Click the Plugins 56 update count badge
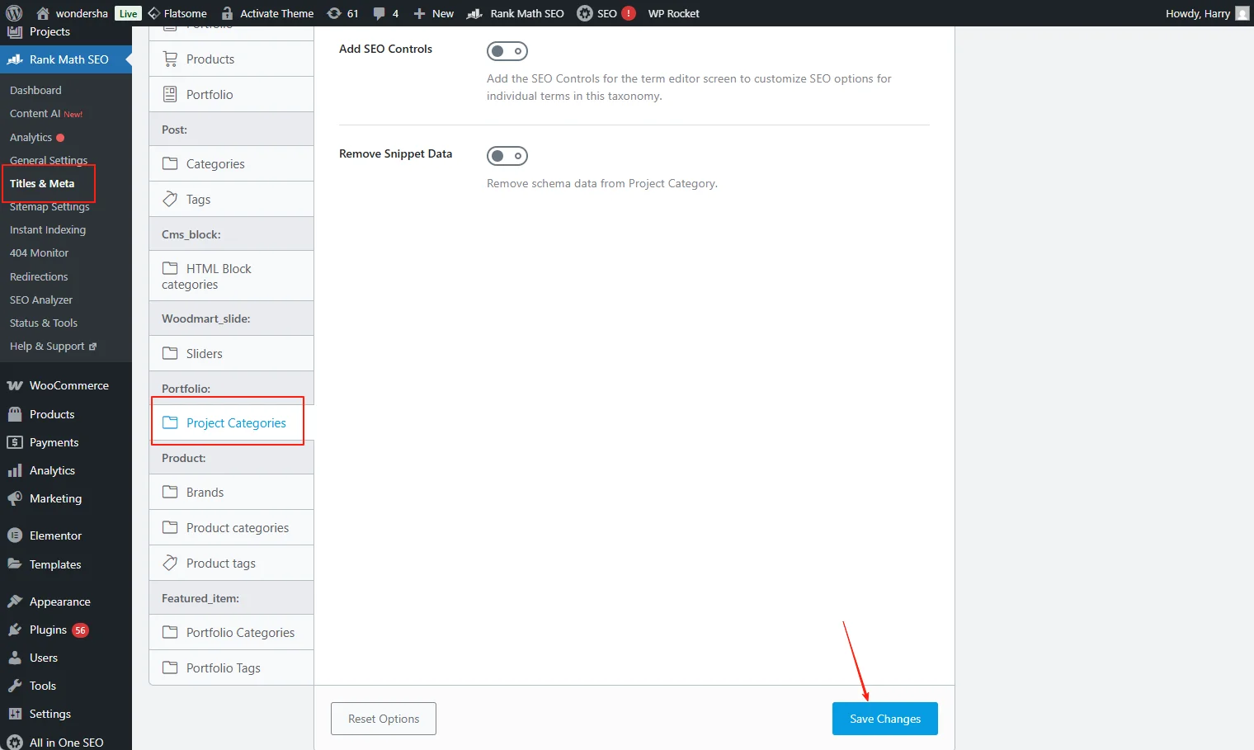The image size is (1254, 750). [x=80, y=630]
